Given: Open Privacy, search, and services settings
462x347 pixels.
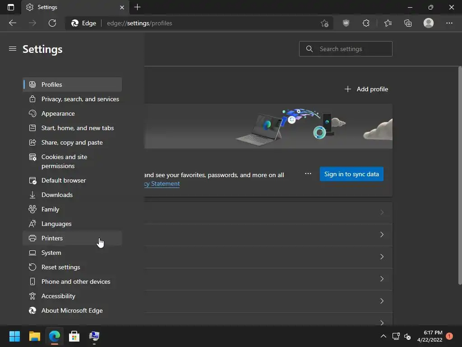Looking at the screenshot, I should [72, 99].
